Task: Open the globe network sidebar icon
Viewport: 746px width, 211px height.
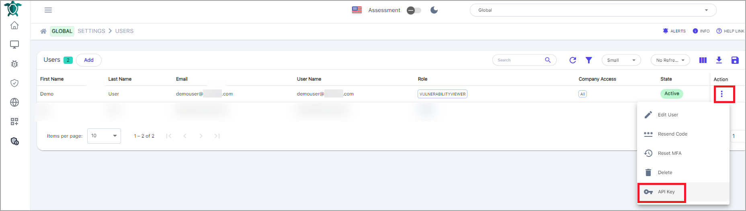Action: (14, 102)
